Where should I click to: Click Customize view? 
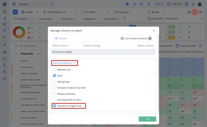click(186, 46)
